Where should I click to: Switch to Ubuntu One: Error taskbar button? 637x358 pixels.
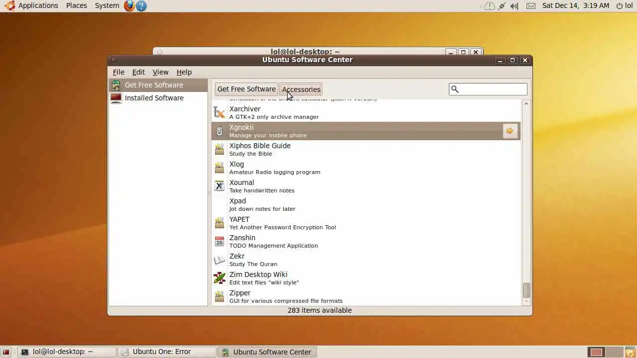pos(167,352)
